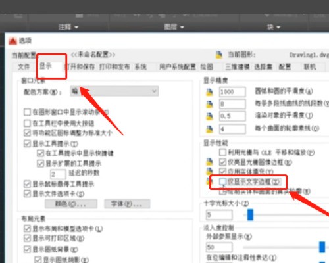Screen dimensions: 329x263
Task: Click drawing icon beside contour lines field 4
Action: coord(209,130)
